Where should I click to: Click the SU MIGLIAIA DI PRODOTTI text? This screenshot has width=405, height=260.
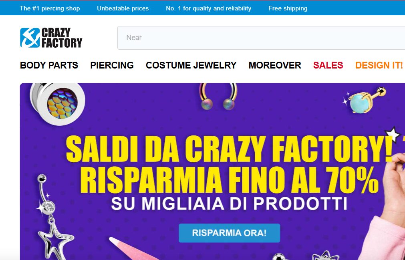coord(229,204)
